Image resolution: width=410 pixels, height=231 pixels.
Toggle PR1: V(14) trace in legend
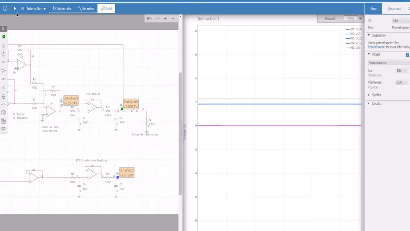point(354,29)
